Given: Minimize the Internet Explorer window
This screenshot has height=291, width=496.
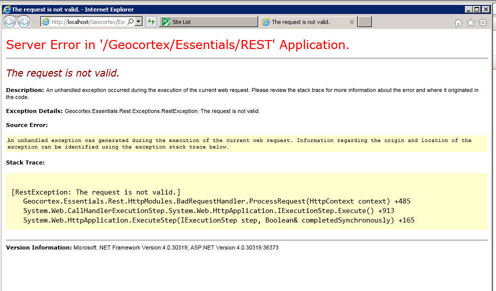Looking at the screenshot, I should pyautogui.click(x=468, y=9).
